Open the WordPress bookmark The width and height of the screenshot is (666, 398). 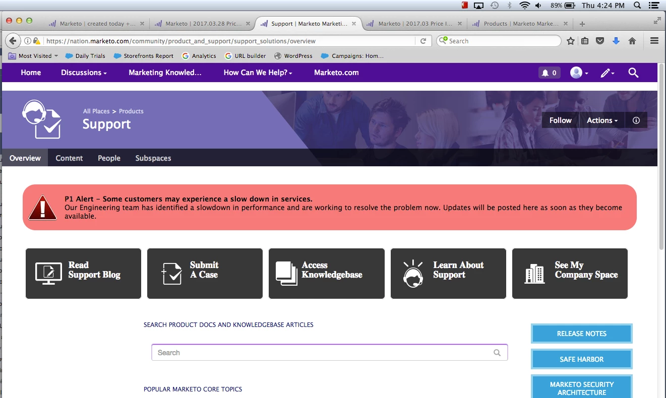293,56
